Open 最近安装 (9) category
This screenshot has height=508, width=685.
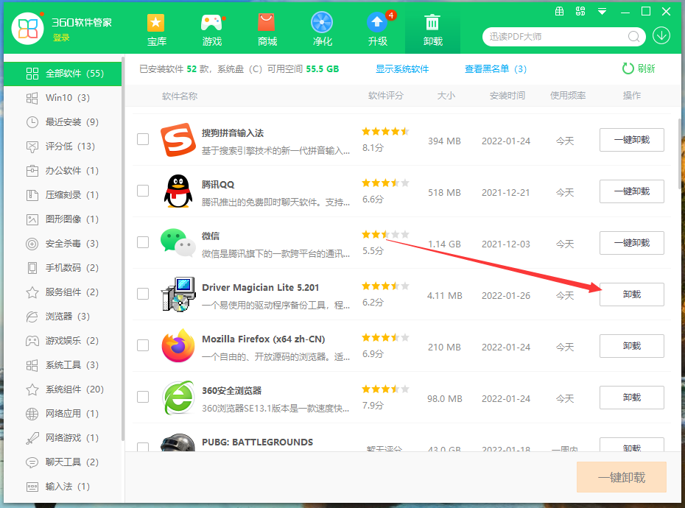point(63,122)
